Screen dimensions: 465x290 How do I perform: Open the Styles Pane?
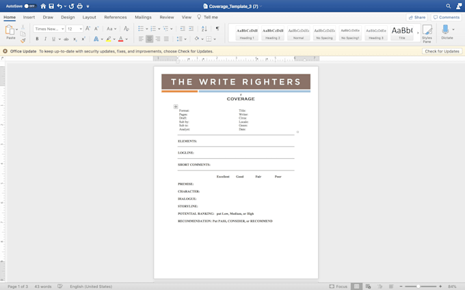(427, 33)
